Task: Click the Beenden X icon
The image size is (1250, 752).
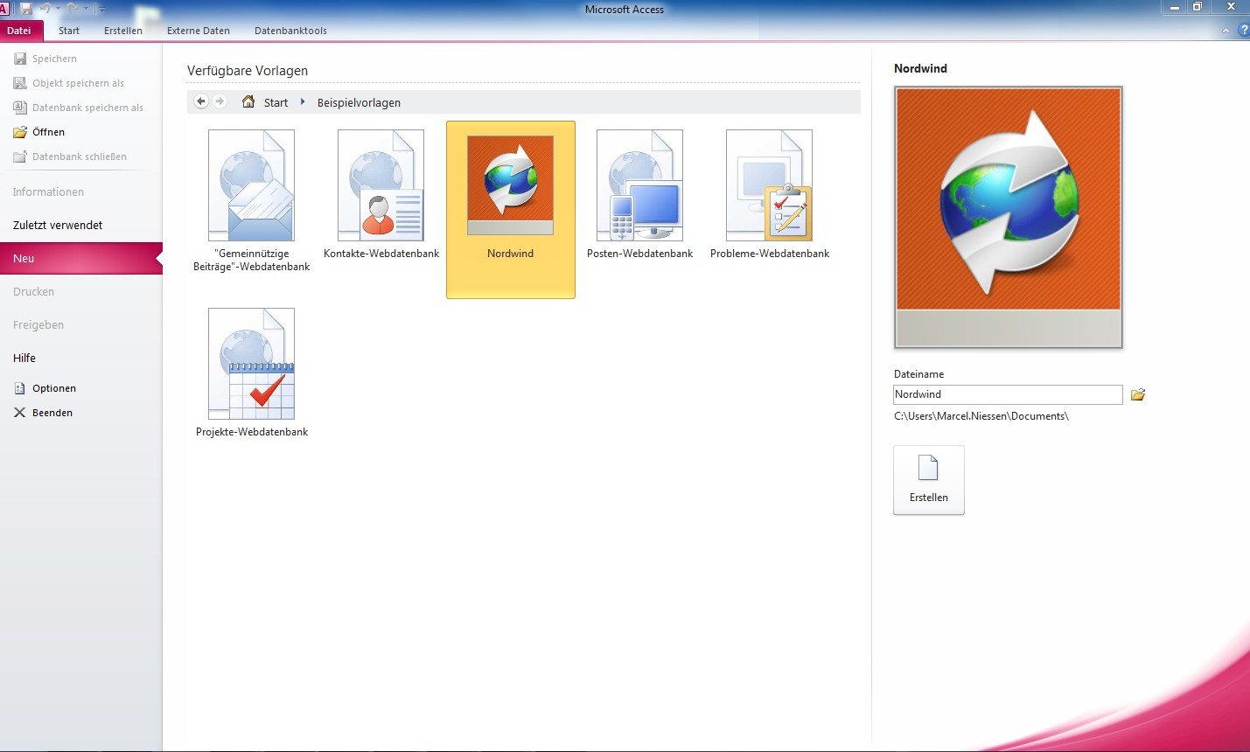Action: 19,413
